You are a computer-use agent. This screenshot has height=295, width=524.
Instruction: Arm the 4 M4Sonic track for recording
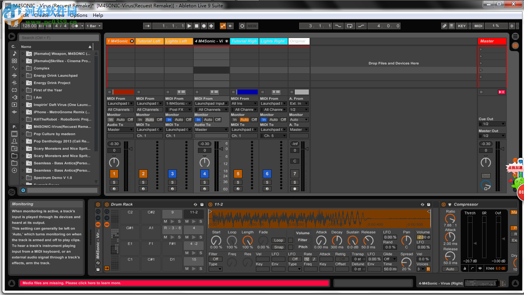(204, 189)
